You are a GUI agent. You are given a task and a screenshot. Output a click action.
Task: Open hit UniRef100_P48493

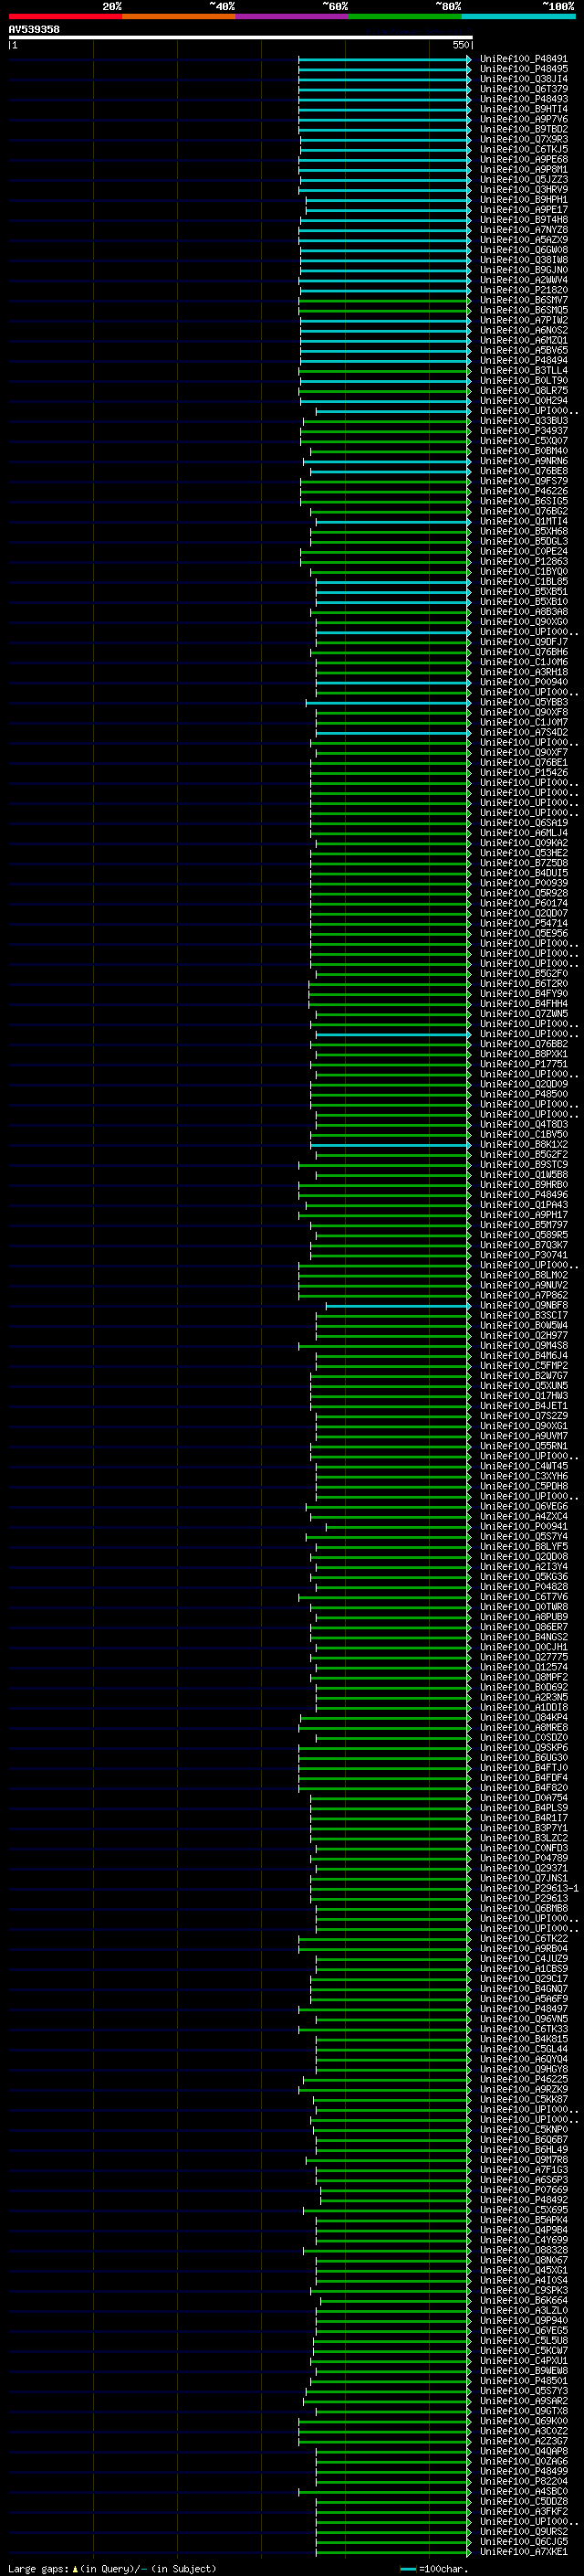click(523, 99)
